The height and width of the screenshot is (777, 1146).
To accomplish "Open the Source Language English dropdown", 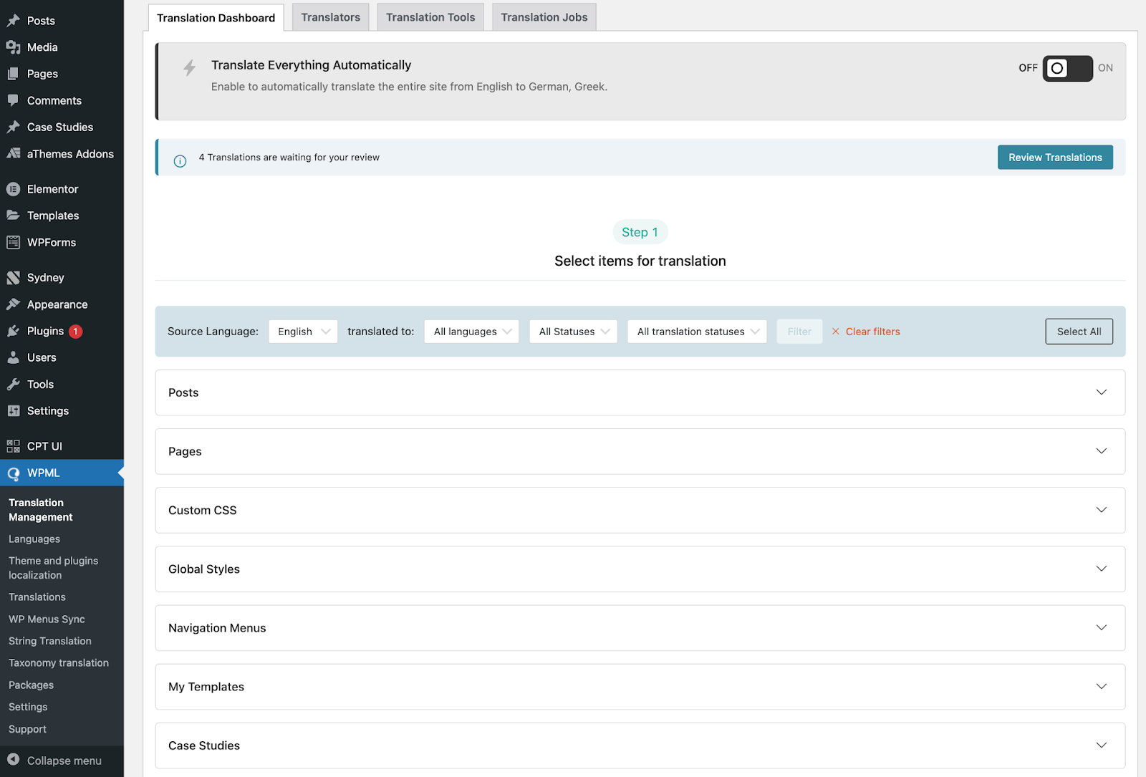I will pyautogui.click(x=303, y=332).
